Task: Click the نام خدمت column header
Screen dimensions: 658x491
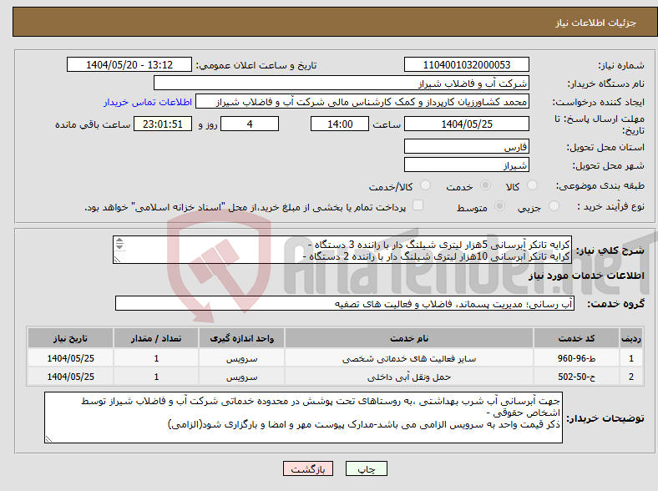Action: [408, 338]
